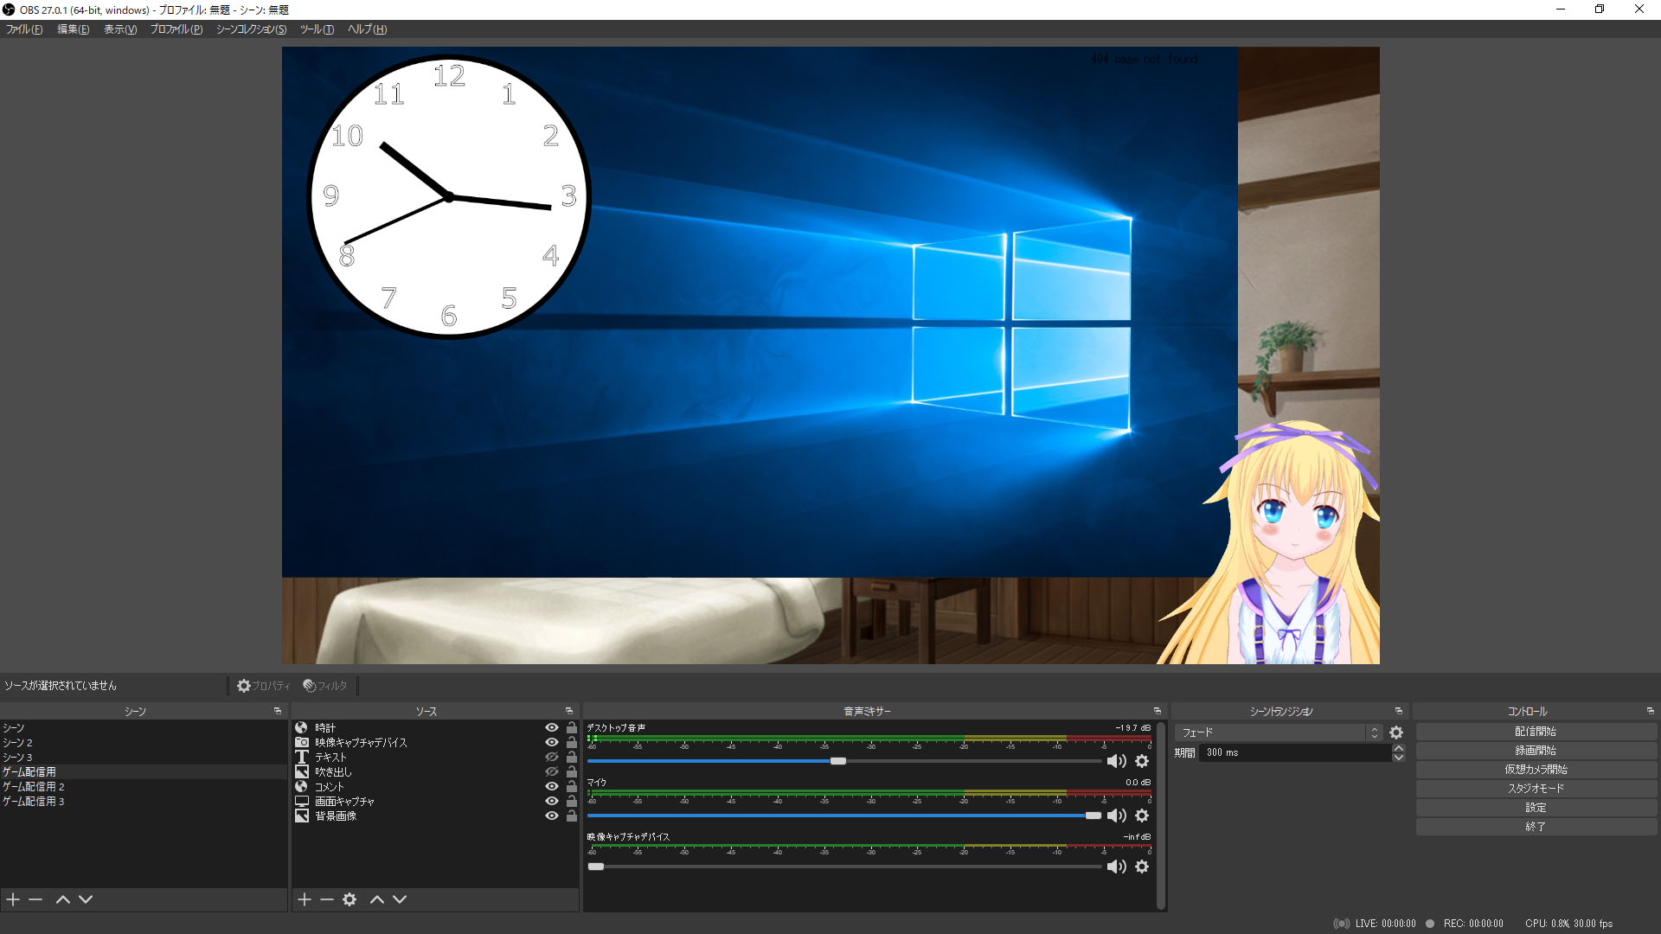Move scene down in scenes list

coord(86,899)
